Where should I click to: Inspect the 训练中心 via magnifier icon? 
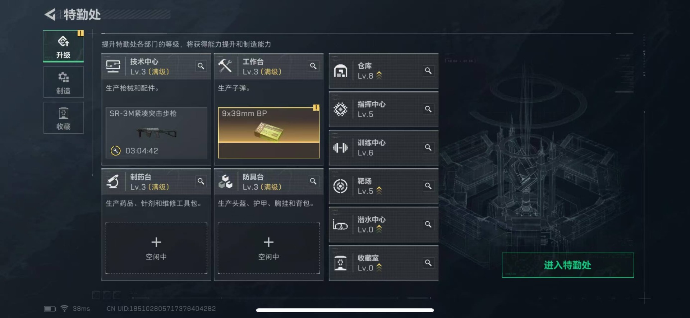[428, 148]
